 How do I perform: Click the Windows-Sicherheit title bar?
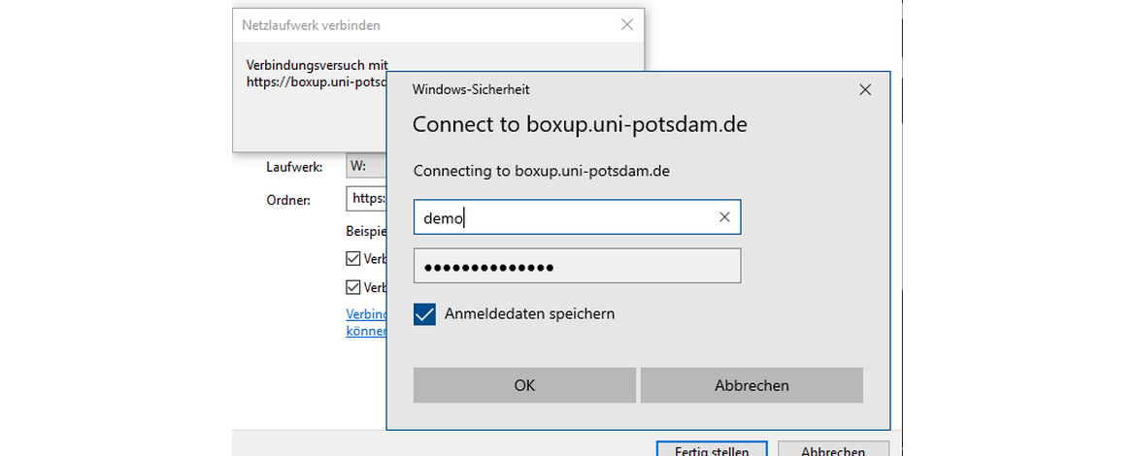(631, 89)
